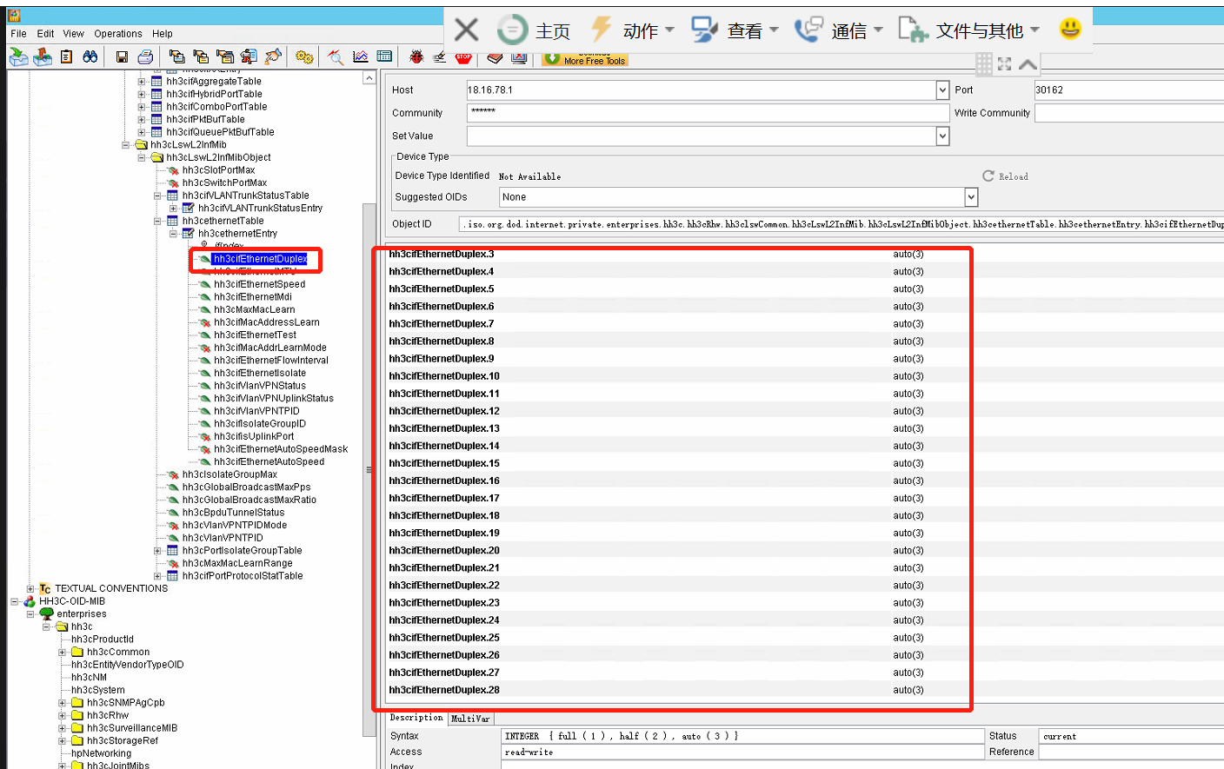Switch to the MultiVar tab
Viewport: 1224px width, 769px height.
point(470,719)
